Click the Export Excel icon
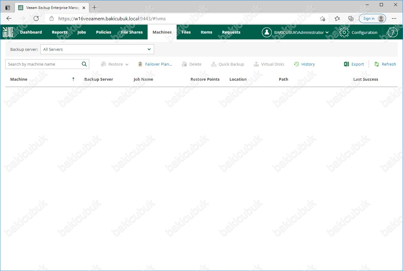403x271 pixels. (x=346, y=64)
